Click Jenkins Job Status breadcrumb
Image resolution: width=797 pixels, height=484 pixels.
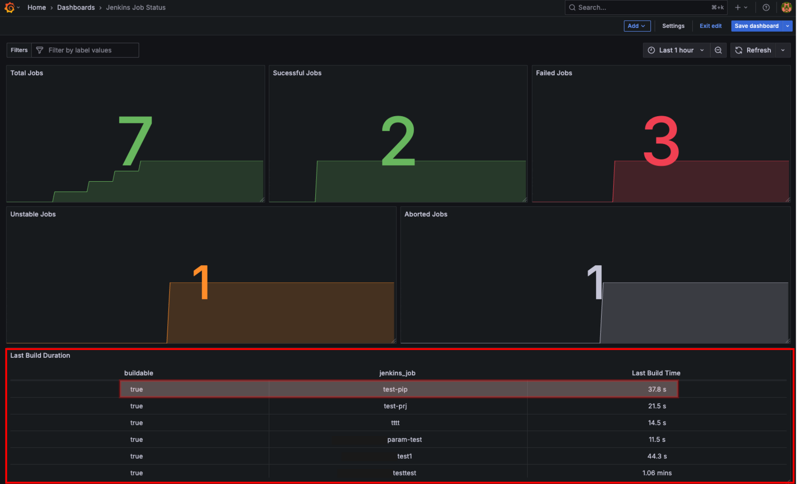136,7
